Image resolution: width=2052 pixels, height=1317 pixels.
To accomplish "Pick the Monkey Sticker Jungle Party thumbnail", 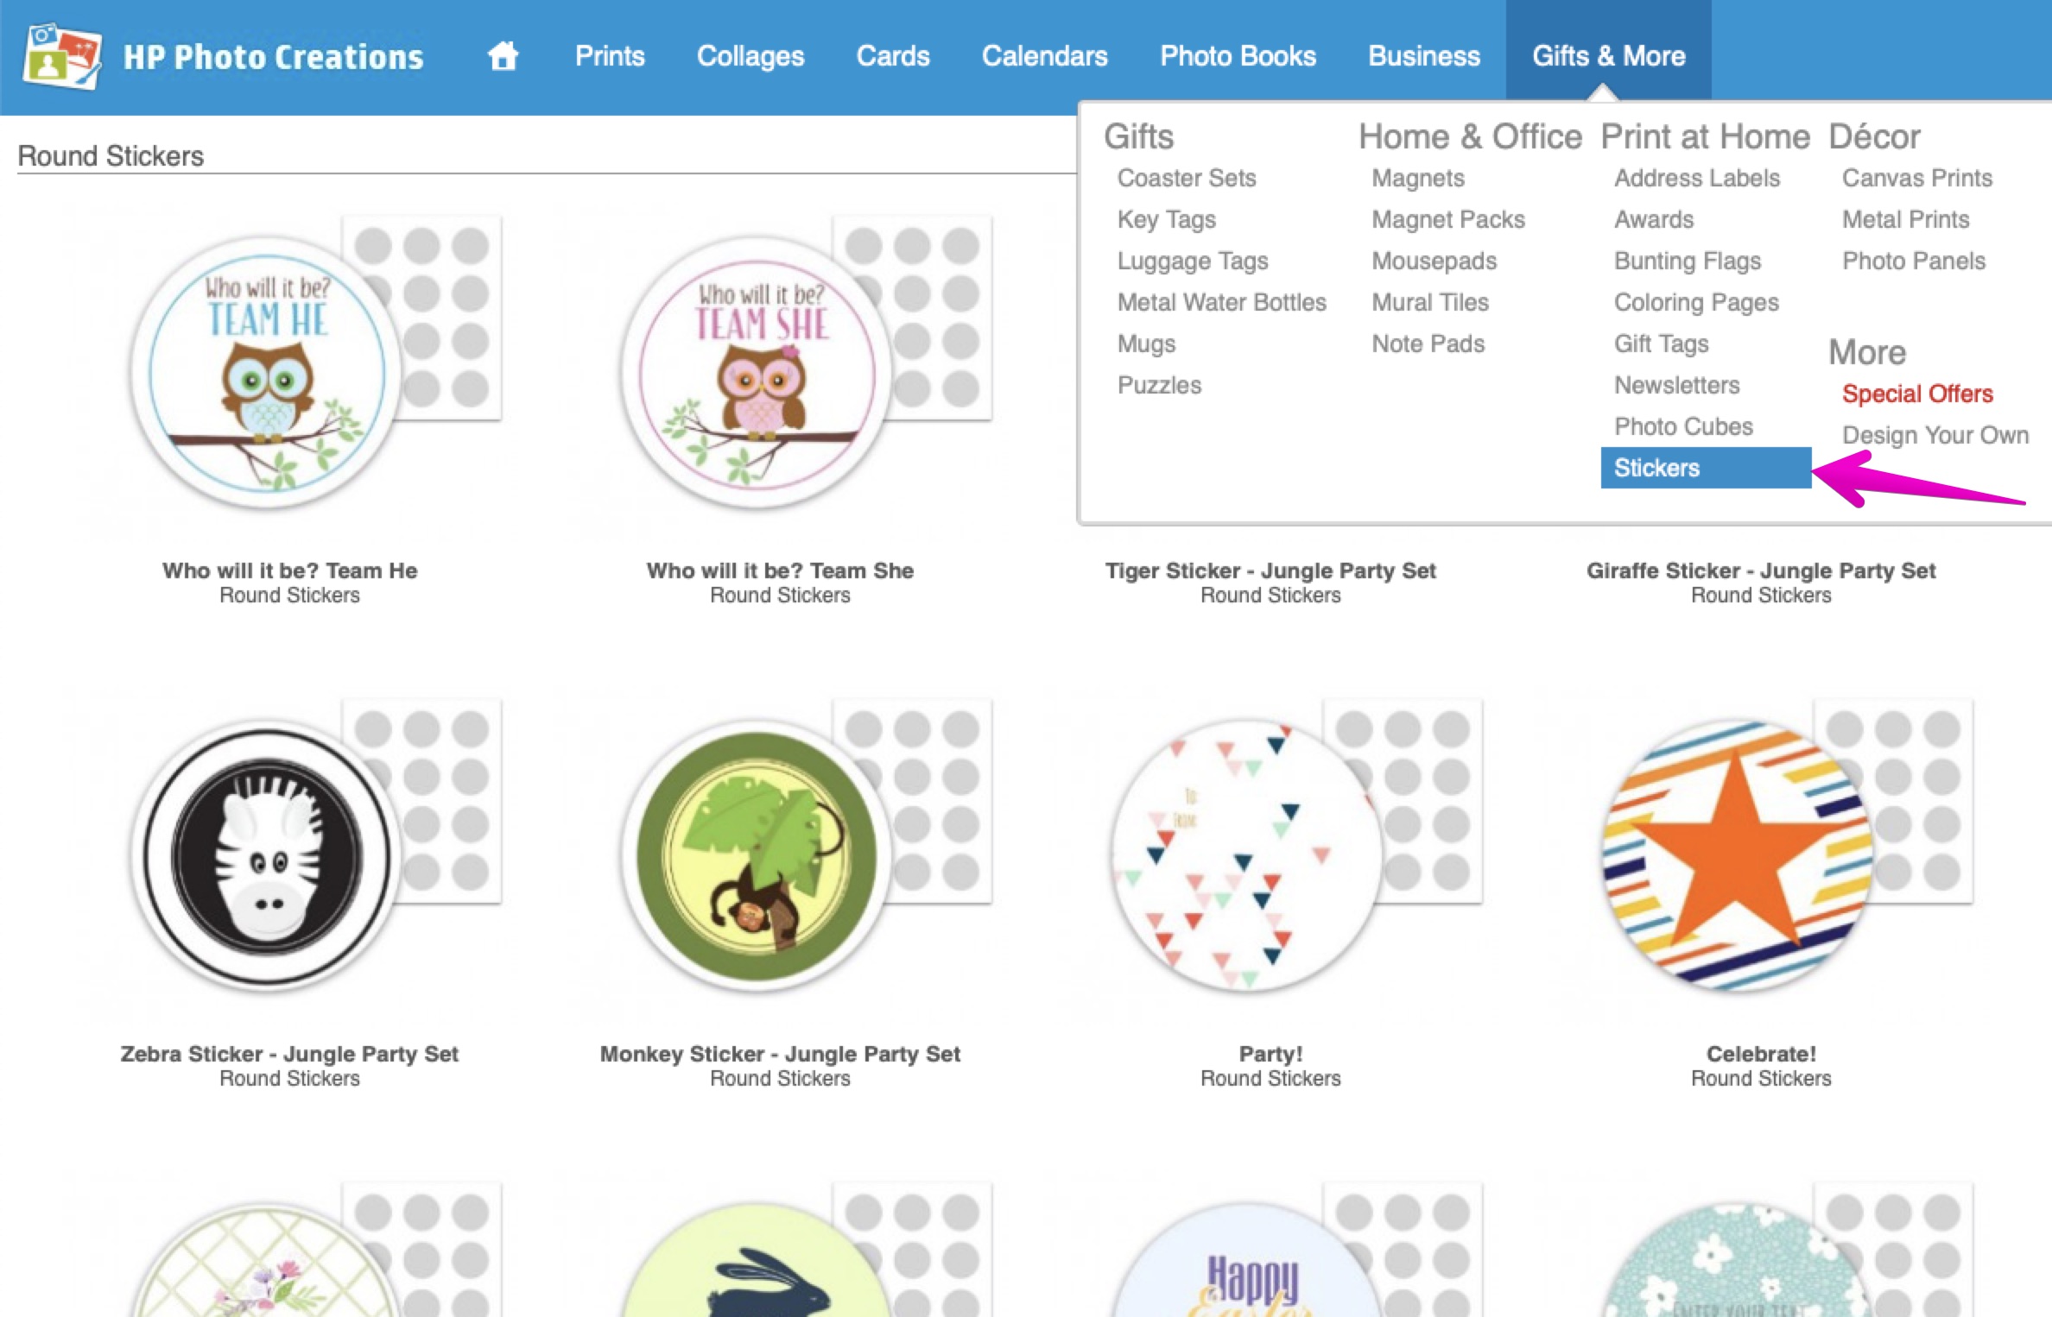I will (x=758, y=854).
